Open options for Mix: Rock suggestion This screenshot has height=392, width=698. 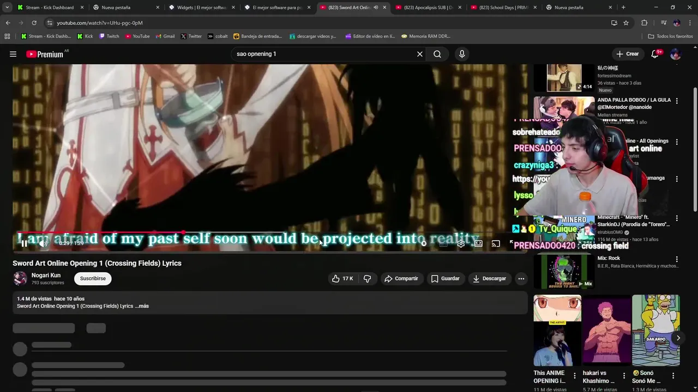[x=677, y=259]
